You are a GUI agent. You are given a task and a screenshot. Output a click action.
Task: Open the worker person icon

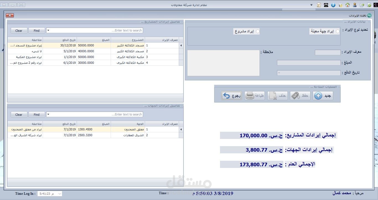coord(355,5)
